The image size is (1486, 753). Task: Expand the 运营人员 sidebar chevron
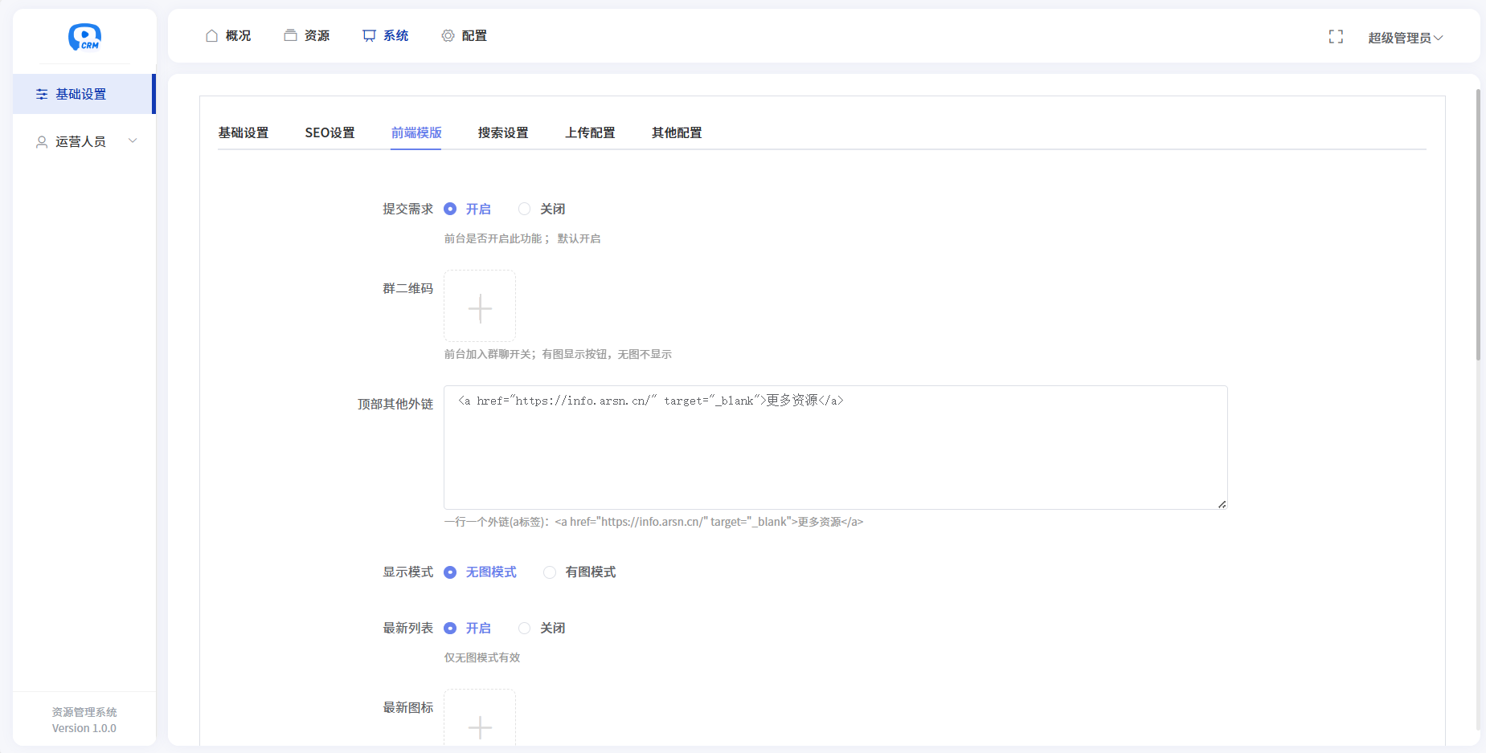click(x=133, y=140)
